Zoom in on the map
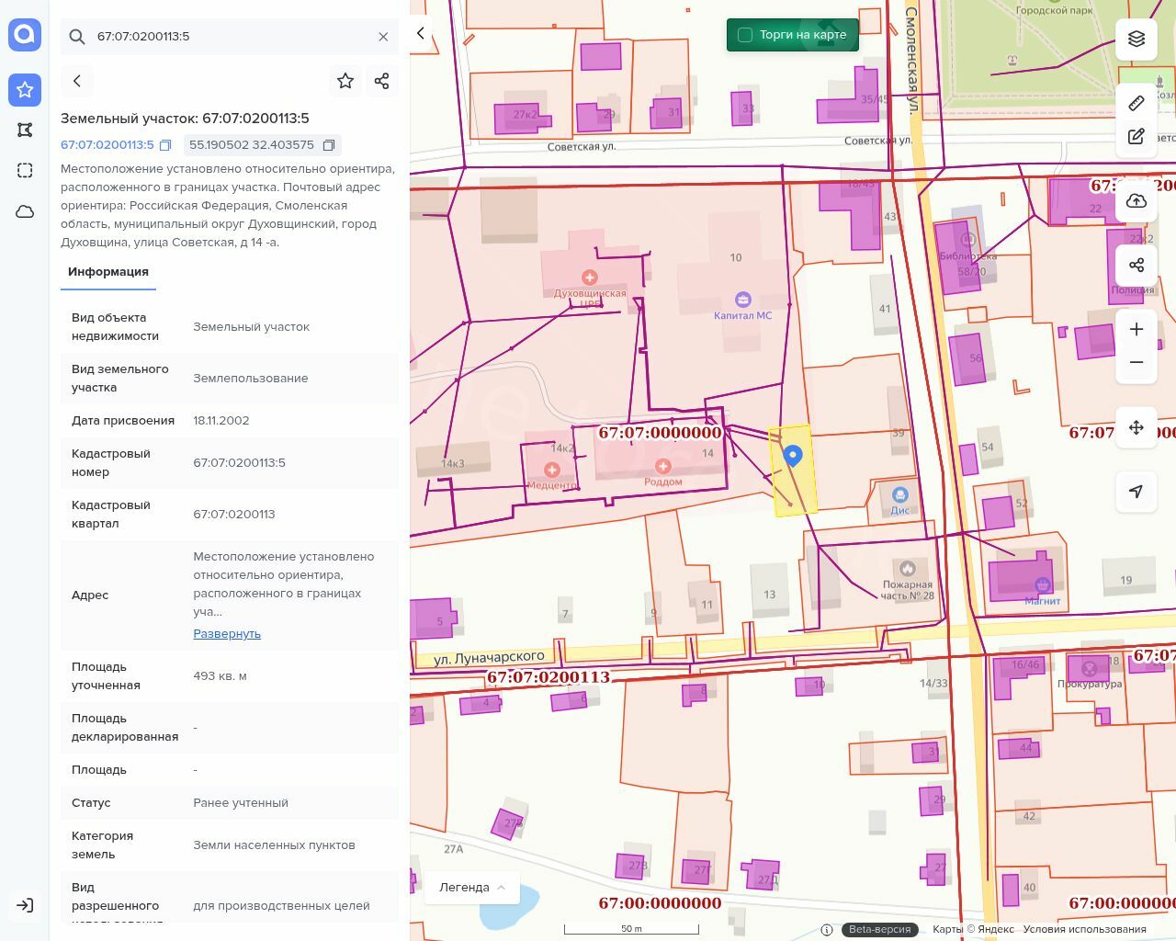This screenshot has width=1176, height=941. (x=1136, y=329)
